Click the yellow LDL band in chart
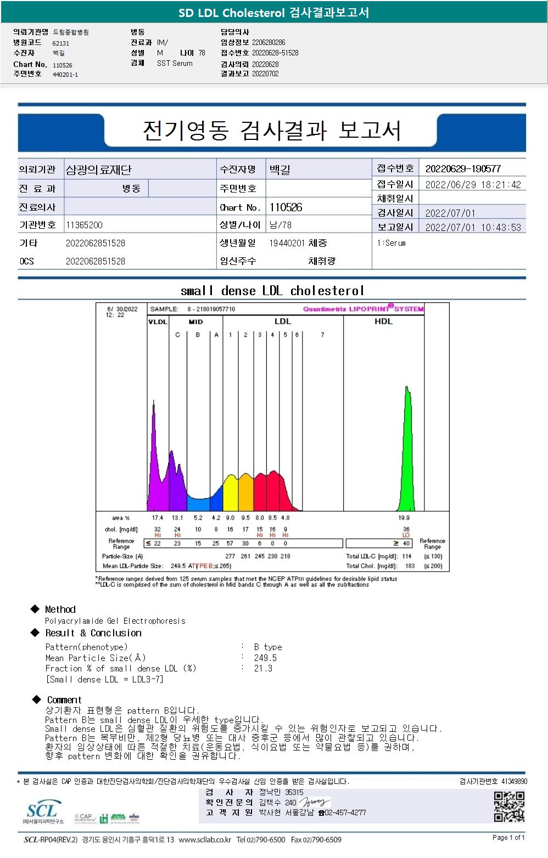Screen dimensions: 548x858 coord(231,493)
